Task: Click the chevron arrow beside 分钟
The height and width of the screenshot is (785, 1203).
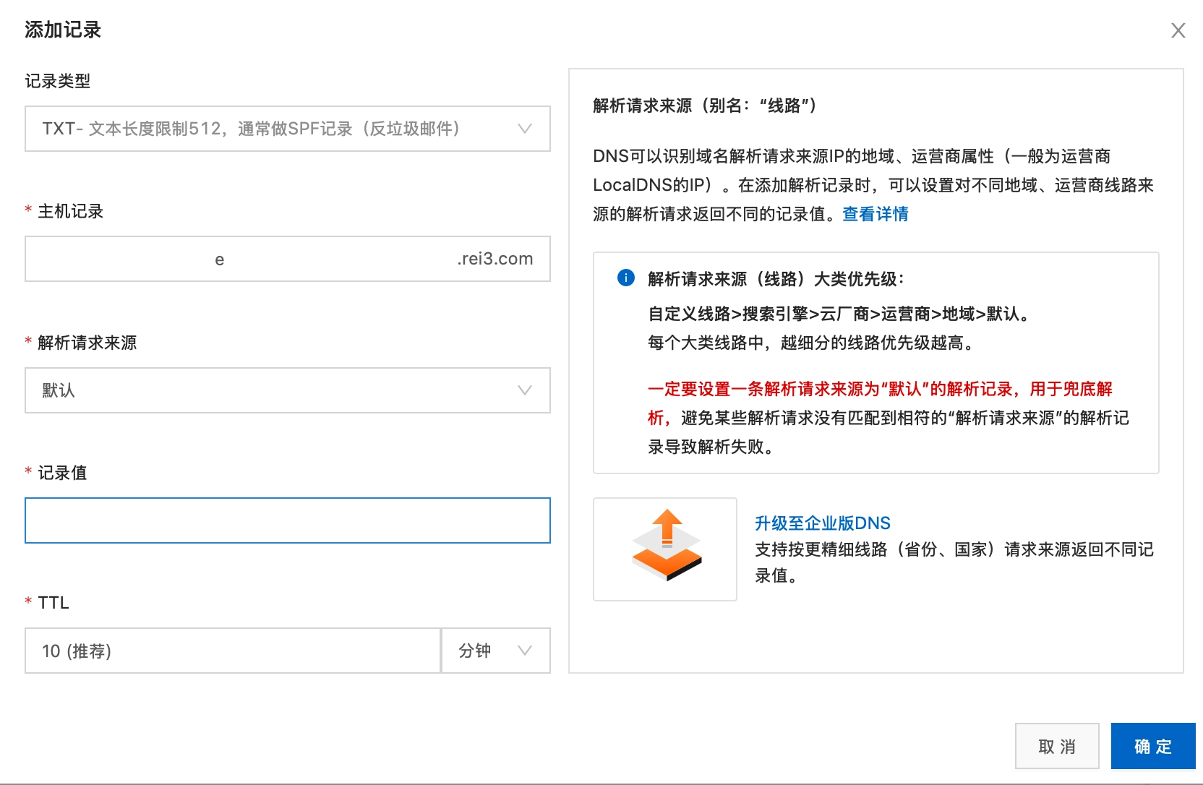Action: point(525,651)
